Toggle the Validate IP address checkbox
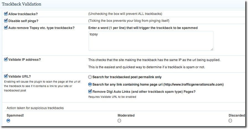The width and height of the screenshot is (248, 129). coord(6,59)
